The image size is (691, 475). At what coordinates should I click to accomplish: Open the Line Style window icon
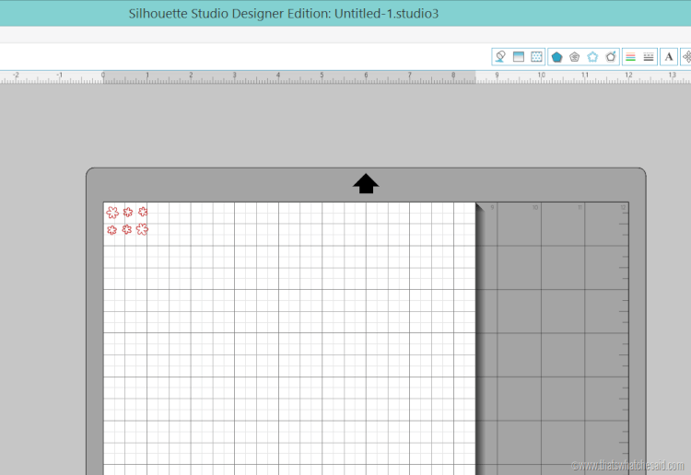(x=649, y=57)
